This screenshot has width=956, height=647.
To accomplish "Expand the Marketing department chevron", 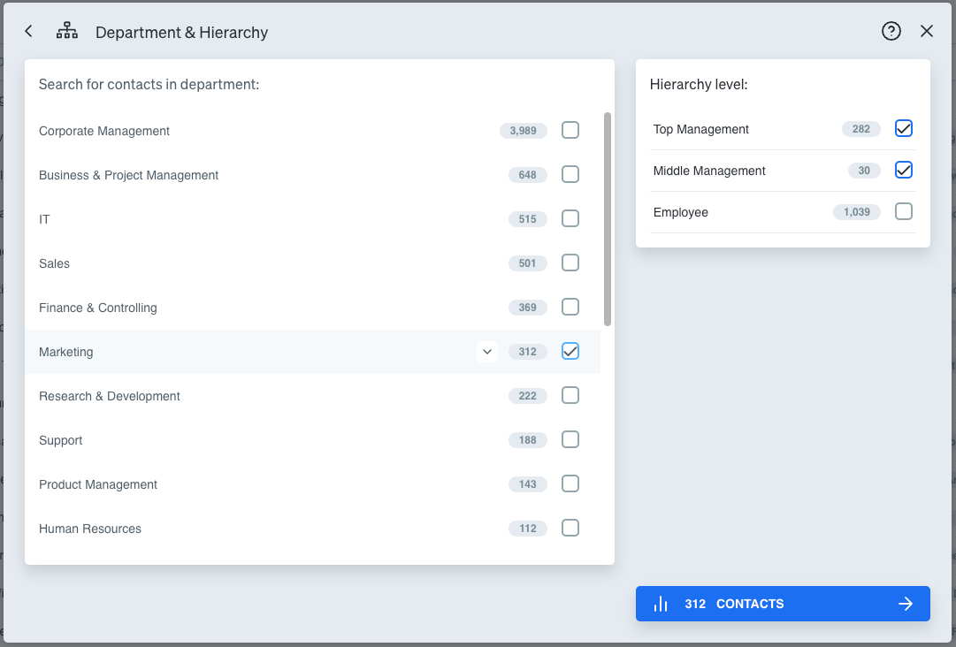I will point(487,352).
